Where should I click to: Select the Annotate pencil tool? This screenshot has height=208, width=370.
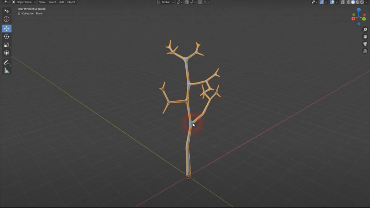7,63
